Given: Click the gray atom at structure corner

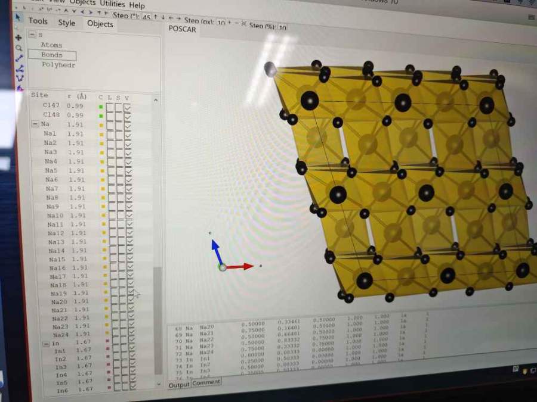Looking at the screenshot, I should click(270, 70).
